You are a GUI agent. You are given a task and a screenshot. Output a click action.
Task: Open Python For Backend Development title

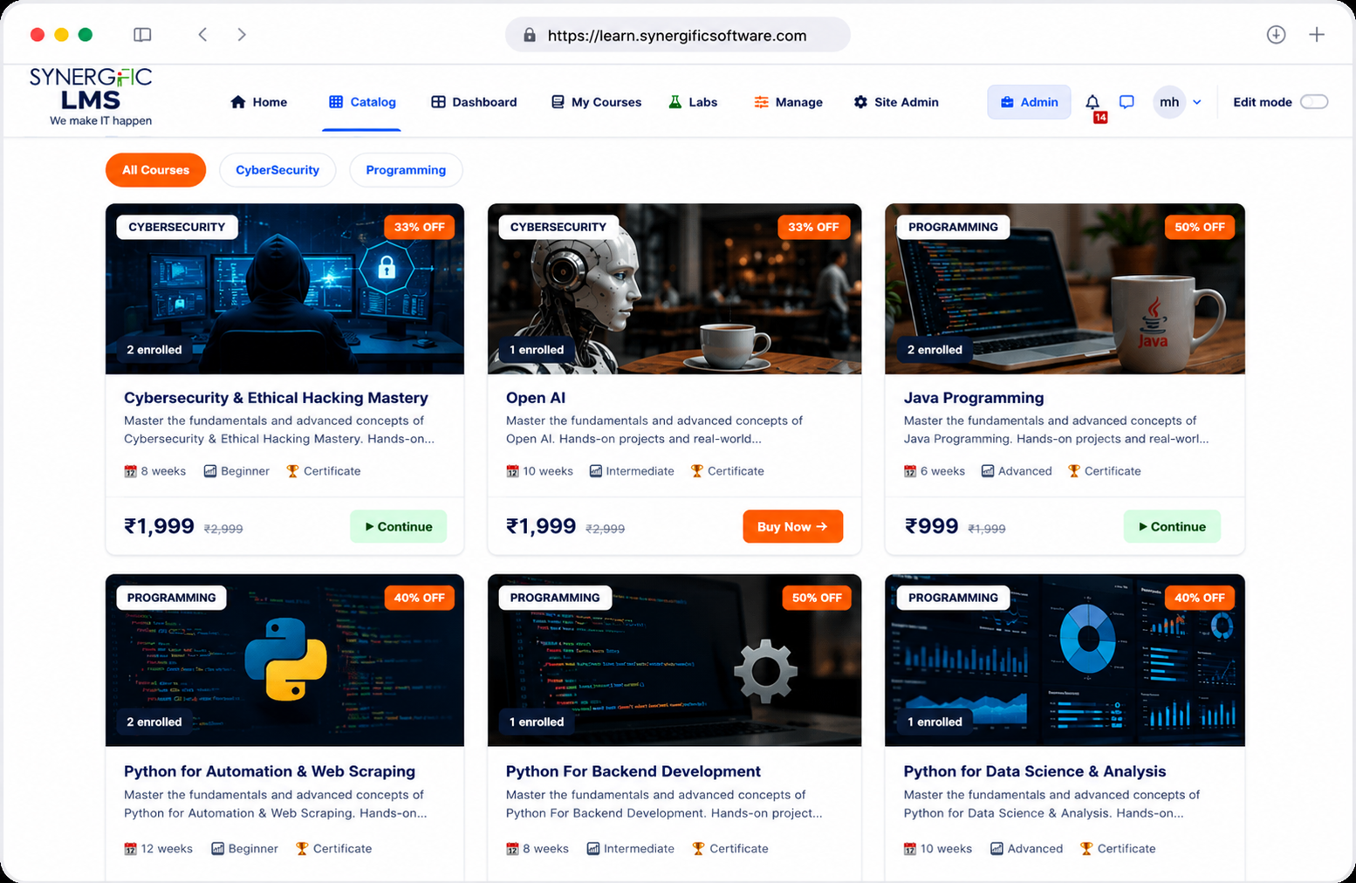[633, 771]
